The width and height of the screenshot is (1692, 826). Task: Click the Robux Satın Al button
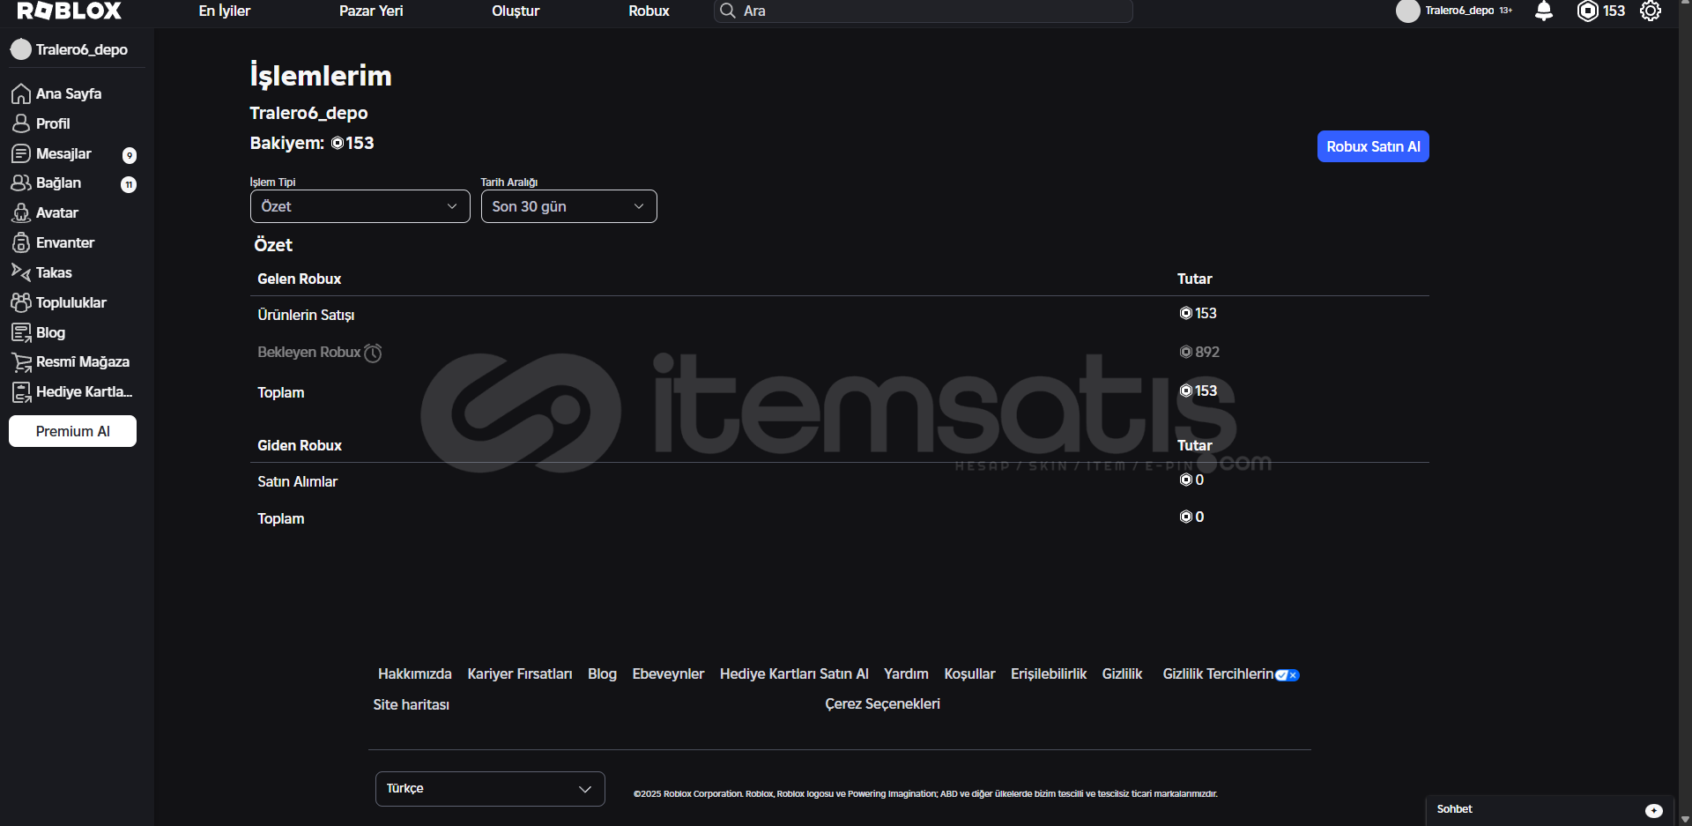[1373, 146]
